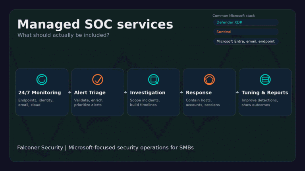Click 'Endpoints, identity, email, cloud' description
This screenshot has width=305, height=171.
pyautogui.click(x=36, y=103)
